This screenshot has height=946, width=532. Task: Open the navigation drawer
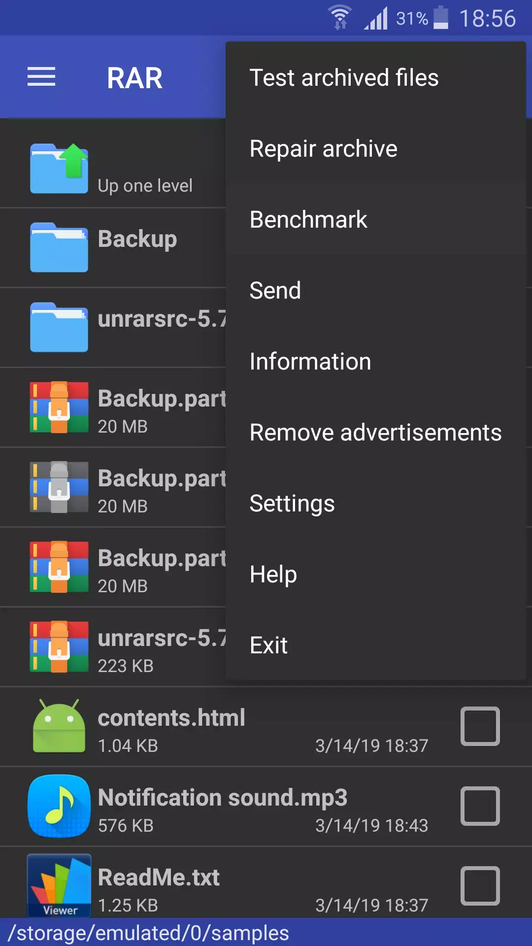tap(41, 77)
